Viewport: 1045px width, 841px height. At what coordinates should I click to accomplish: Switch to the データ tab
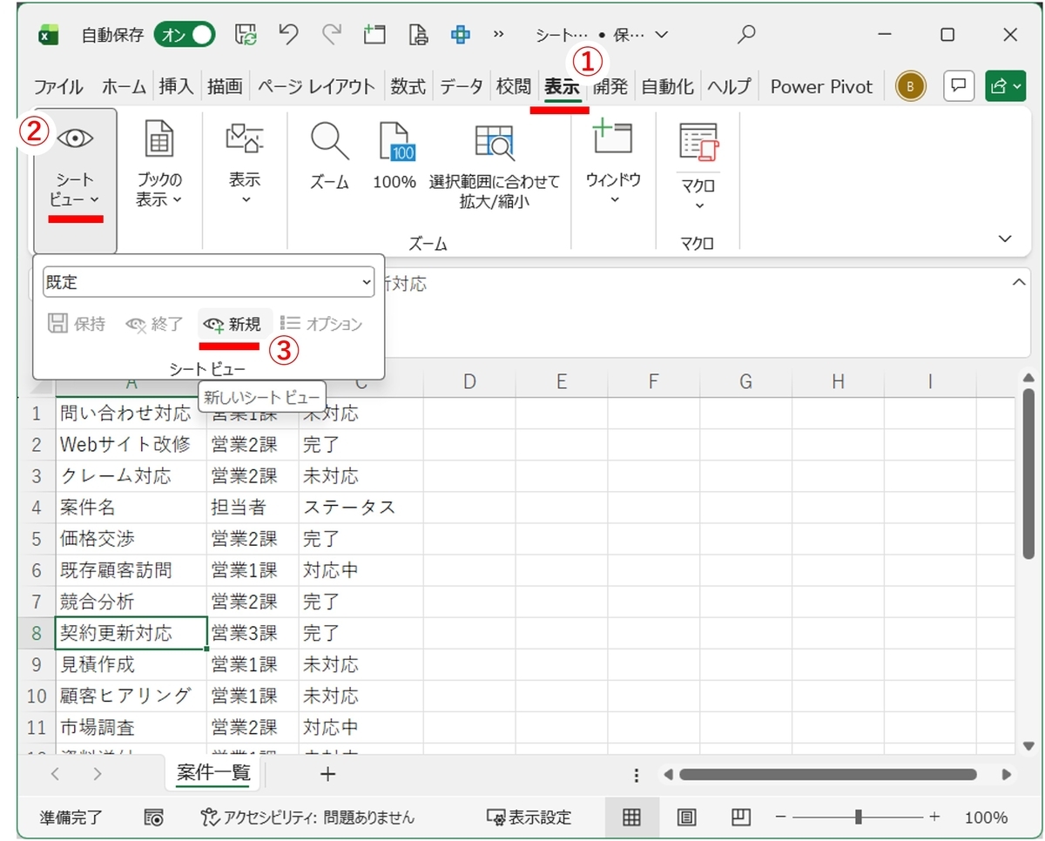[x=461, y=86]
